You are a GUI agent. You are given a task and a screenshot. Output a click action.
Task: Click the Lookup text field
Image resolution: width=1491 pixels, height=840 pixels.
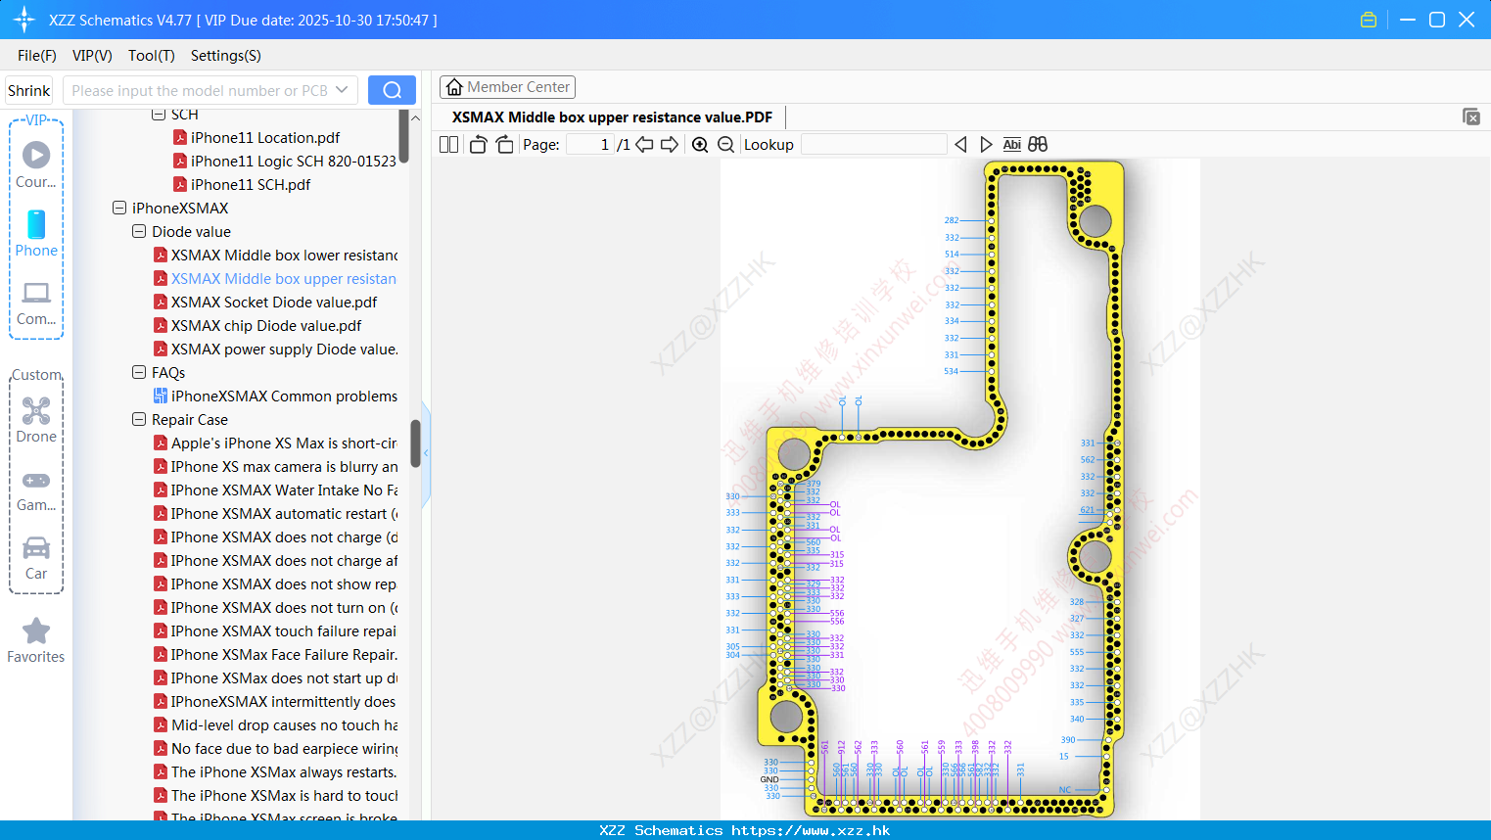(x=874, y=145)
